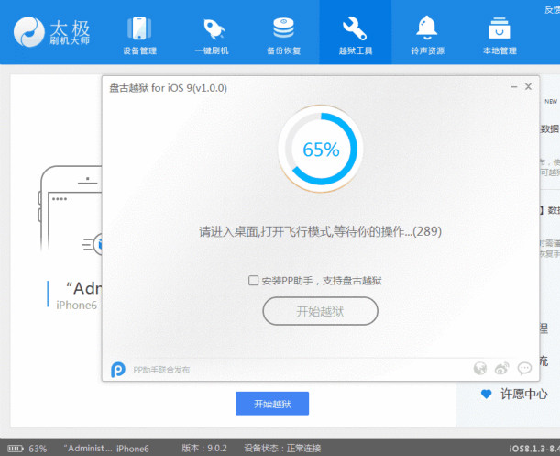Image resolution: width=560 pixels, height=456 pixels.
Task: Check 安装PP助手 checkbox
Action: point(253,281)
